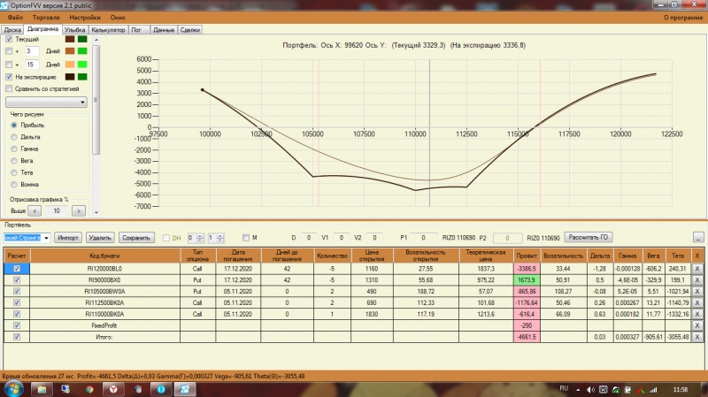This screenshot has height=397, width=708.
Task: Pick the На экспирацию green swatch
Action: coord(82,77)
